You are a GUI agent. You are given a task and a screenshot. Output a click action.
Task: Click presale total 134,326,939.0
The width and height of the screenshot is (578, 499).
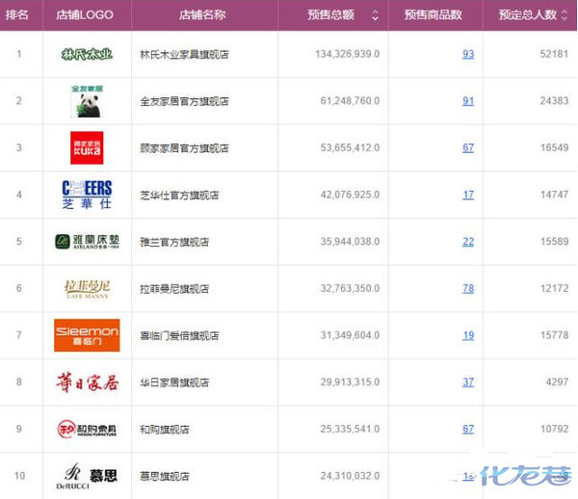pyautogui.click(x=347, y=54)
